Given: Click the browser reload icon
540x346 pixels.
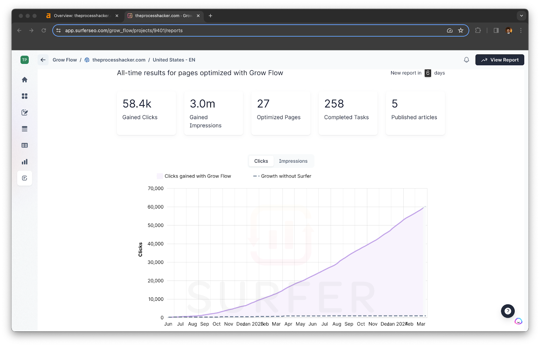Looking at the screenshot, I should 44,30.
